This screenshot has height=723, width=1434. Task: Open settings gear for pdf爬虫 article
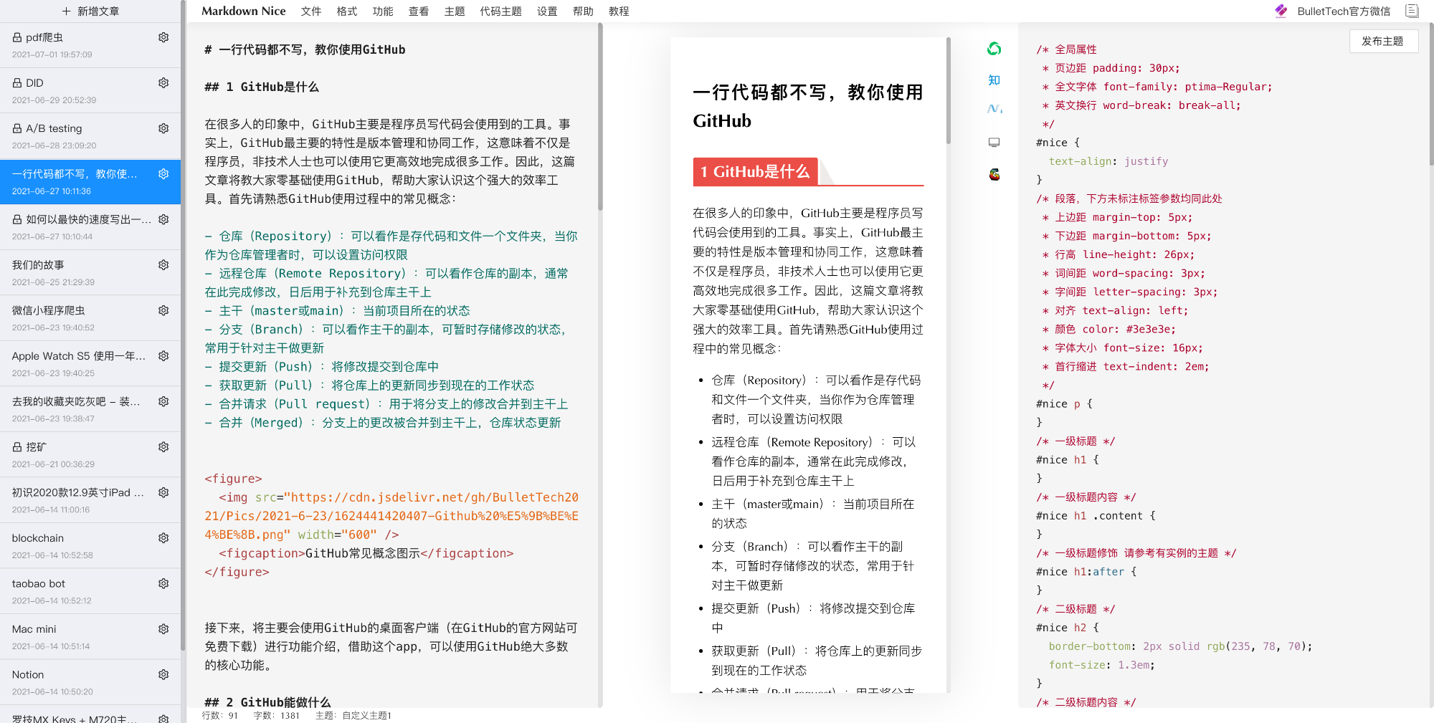pyautogui.click(x=163, y=37)
